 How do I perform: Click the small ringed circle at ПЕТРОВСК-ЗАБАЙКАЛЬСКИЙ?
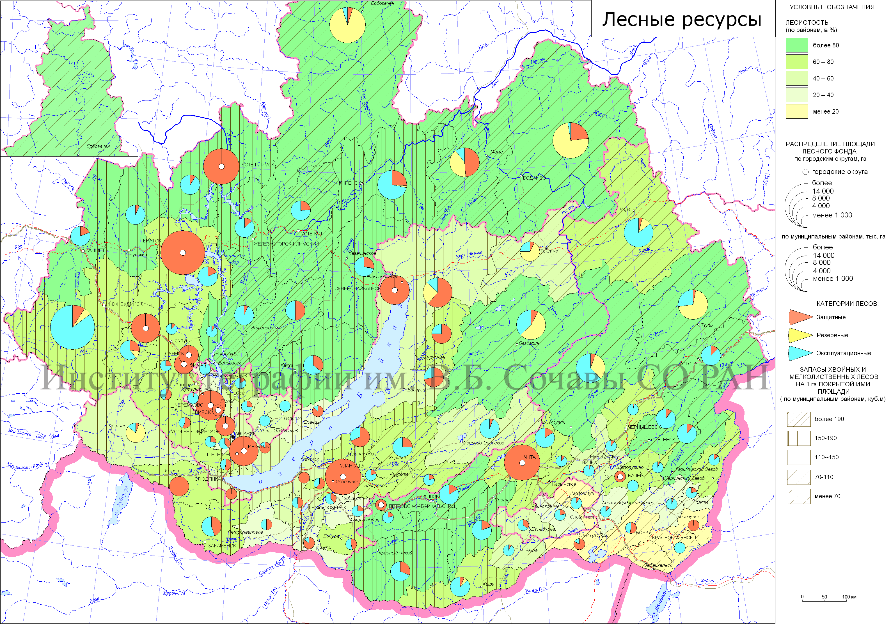click(381, 505)
